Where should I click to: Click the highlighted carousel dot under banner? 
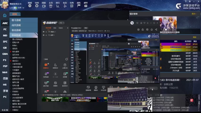(x=166, y=30)
